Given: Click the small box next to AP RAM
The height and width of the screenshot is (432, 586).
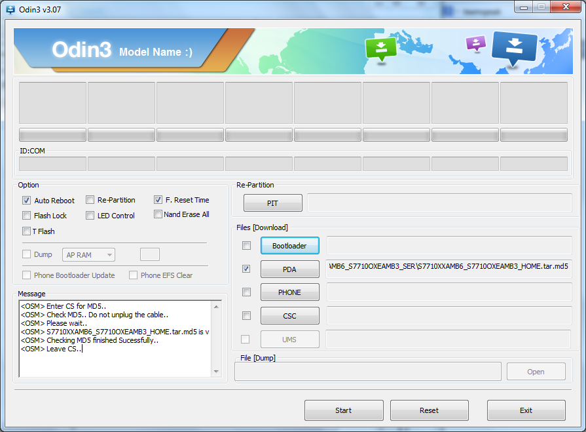Looking at the screenshot, I should pyautogui.click(x=150, y=254).
